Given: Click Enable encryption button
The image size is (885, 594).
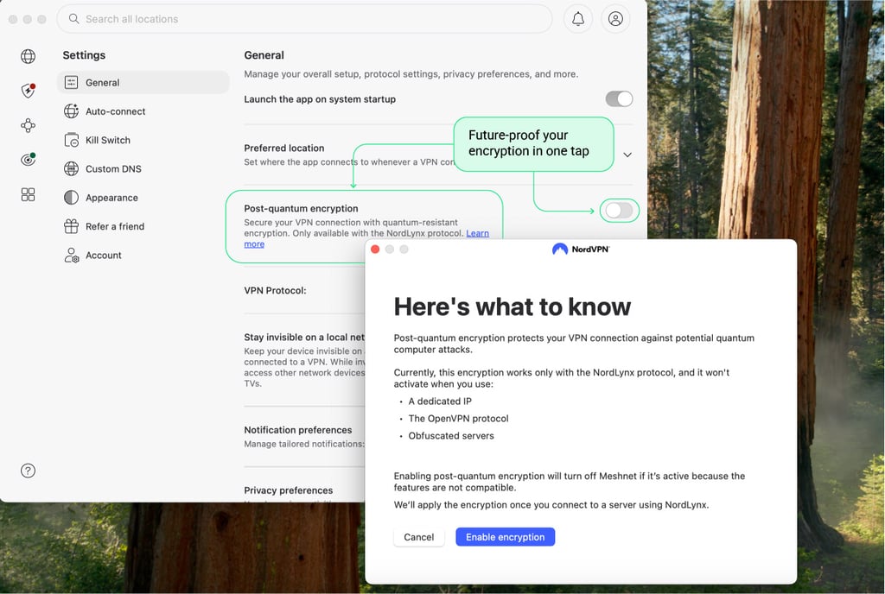Looking at the screenshot, I should tap(505, 537).
